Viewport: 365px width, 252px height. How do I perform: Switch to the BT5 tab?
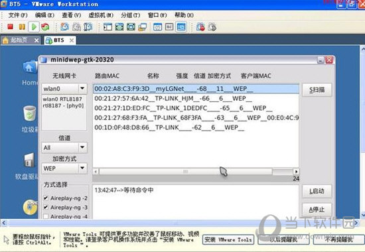pyautogui.click(x=58, y=40)
